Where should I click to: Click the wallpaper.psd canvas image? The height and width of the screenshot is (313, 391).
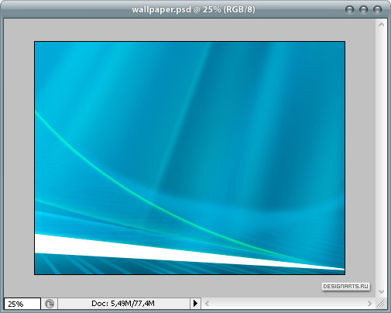[190, 158]
